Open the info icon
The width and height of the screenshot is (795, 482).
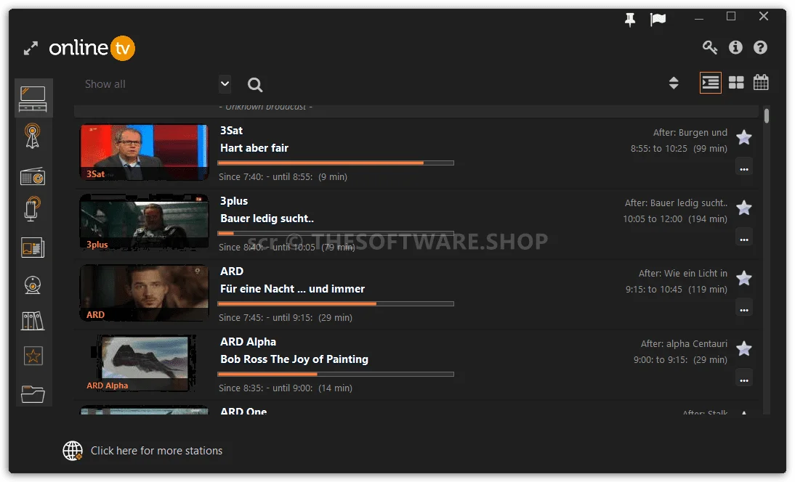(x=735, y=48)
